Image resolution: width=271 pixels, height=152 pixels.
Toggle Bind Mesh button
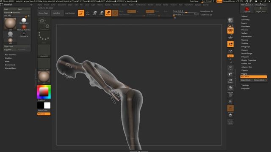[254, 77]
